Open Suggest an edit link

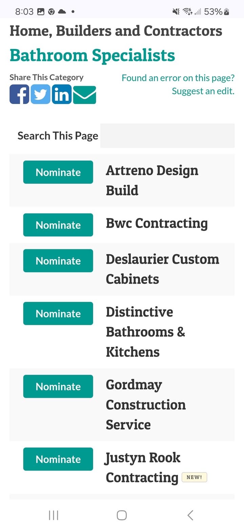(203, 91)
